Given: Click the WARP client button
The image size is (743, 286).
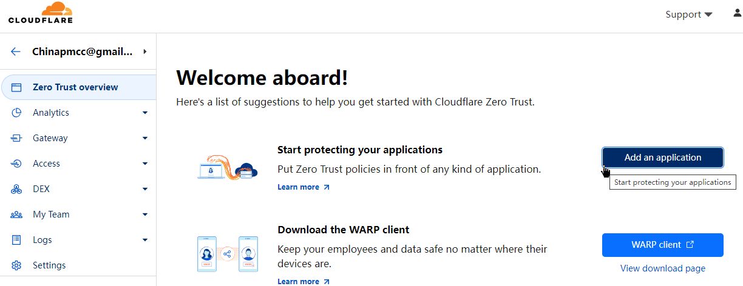Looking at the screenshot, I should [x=662, y=245].
